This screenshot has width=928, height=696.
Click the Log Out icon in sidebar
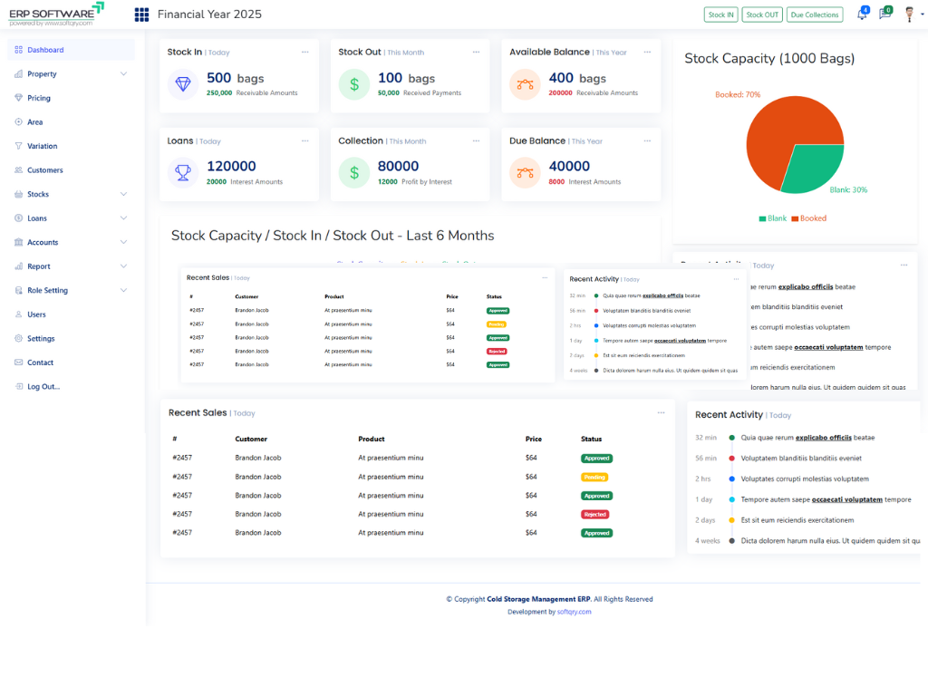(x=19, y=387)
